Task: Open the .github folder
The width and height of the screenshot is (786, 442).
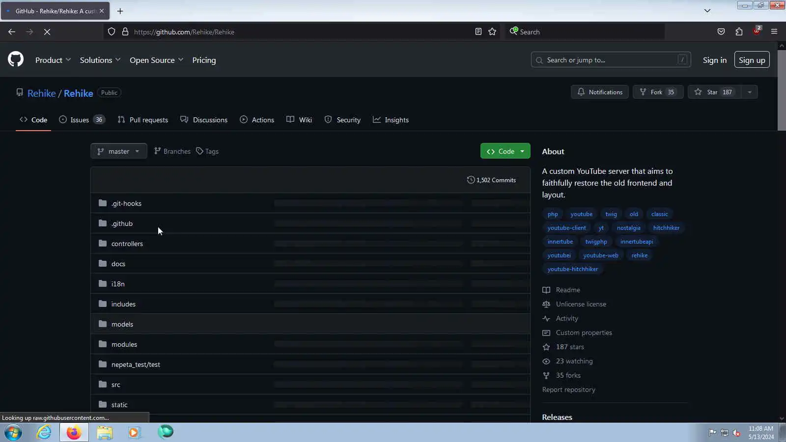Action: point(122,223)
